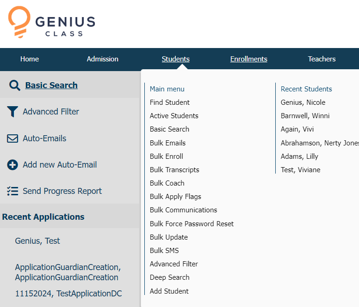Open Advanced Filter in the left sidebar
359x307 pixels.
pos(51,112)
